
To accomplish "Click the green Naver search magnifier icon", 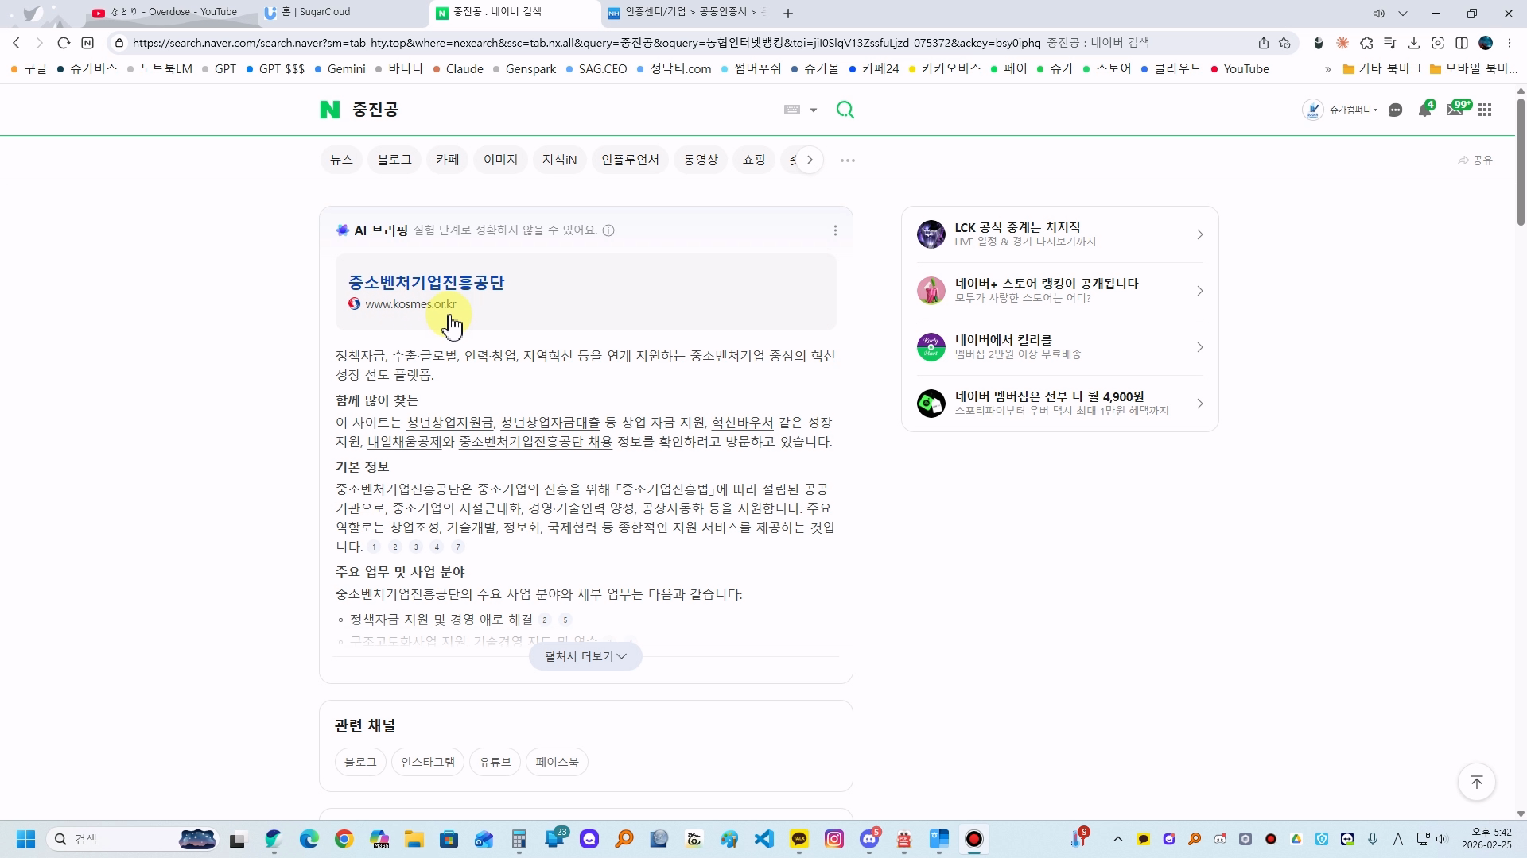I will point(845,110).
